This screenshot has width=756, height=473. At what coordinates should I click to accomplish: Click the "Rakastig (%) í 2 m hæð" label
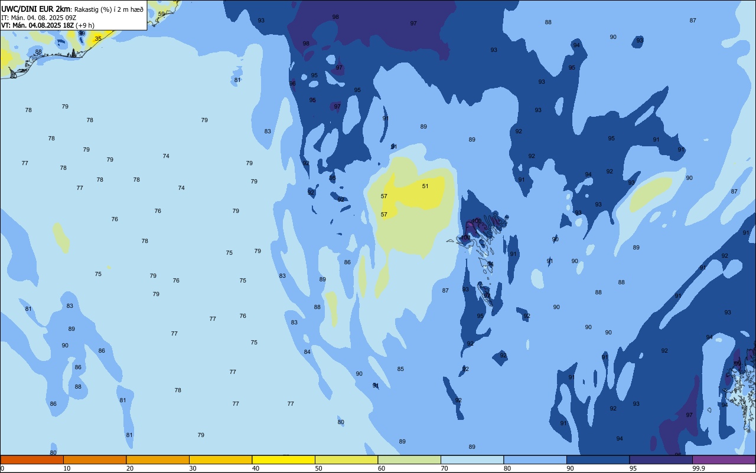109,9
